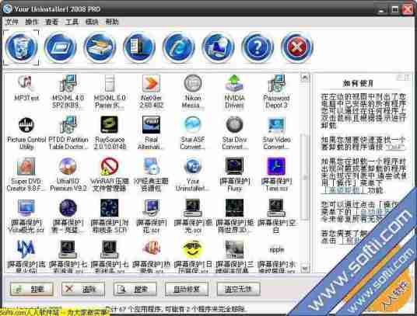Open the question mark help icon
The height and width of the screenshot is (316, 417).
tap(258, 47)
